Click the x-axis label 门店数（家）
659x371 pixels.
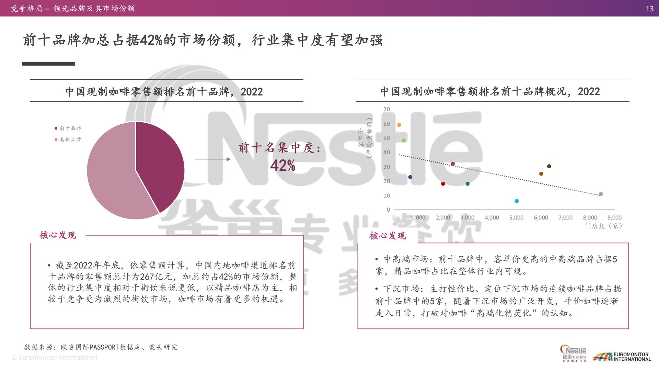(604, 226)
